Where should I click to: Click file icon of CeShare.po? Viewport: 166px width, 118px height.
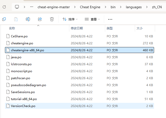pos(8,36)
